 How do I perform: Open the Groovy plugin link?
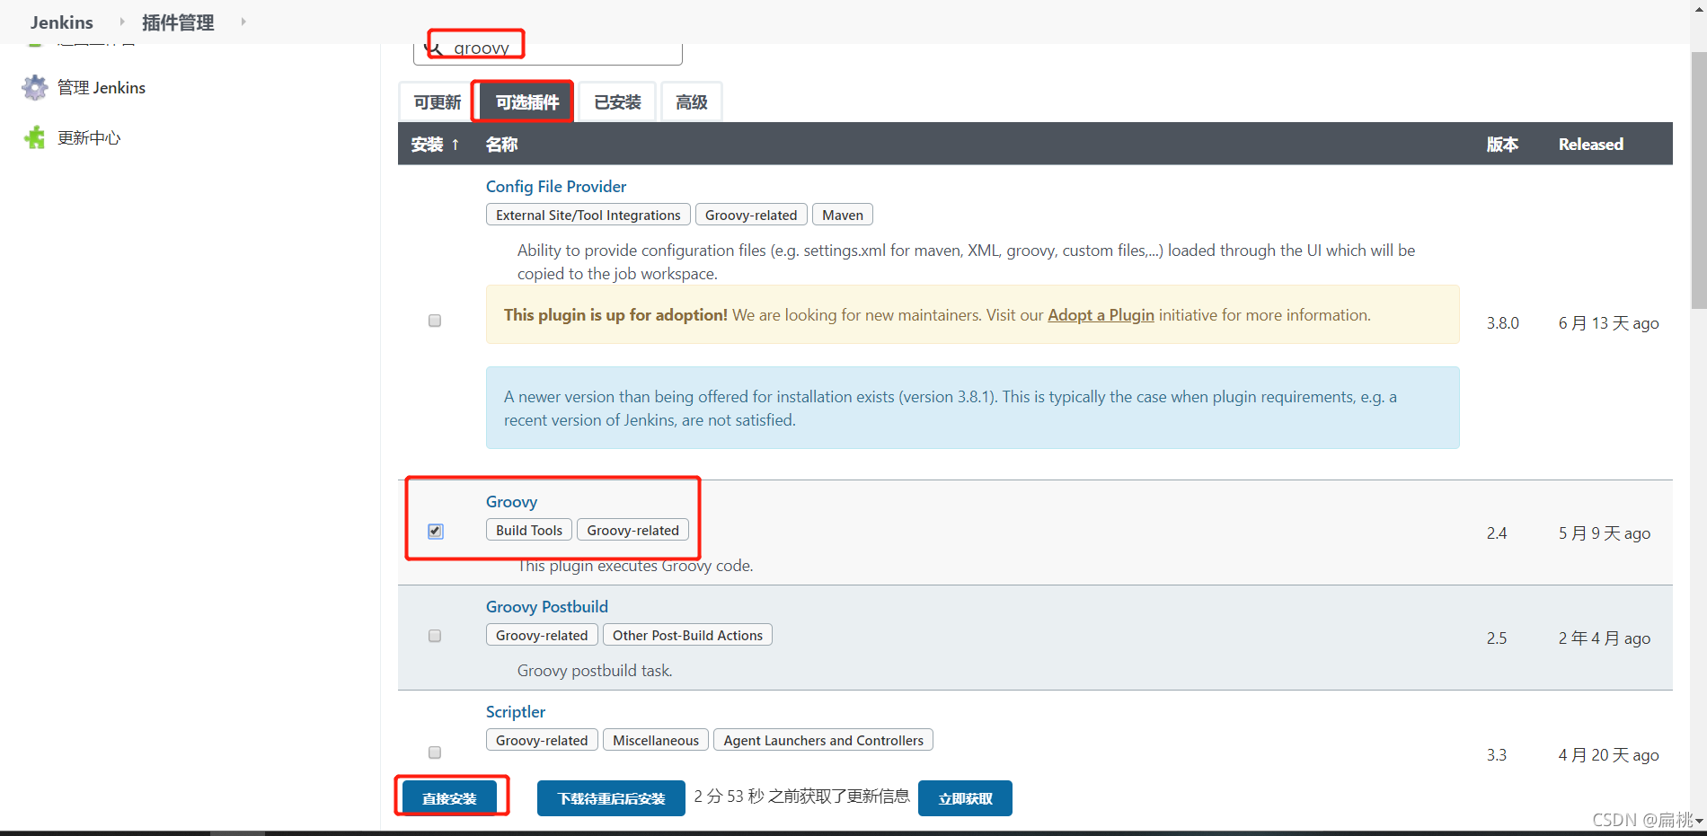pyautogui.click(x=512, y=502)
